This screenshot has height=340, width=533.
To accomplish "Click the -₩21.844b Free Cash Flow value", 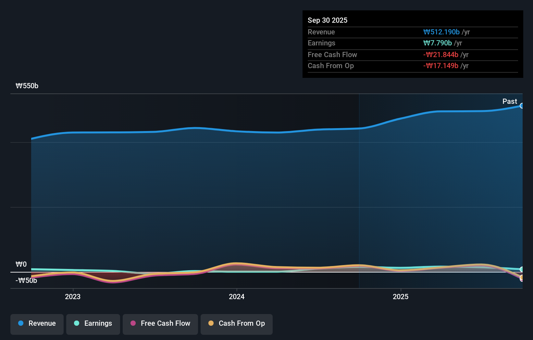I will (440, 55).
